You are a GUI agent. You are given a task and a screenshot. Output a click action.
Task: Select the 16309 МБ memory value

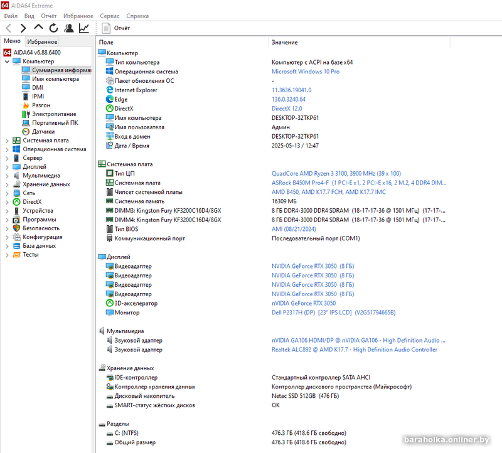click(284, 201)
